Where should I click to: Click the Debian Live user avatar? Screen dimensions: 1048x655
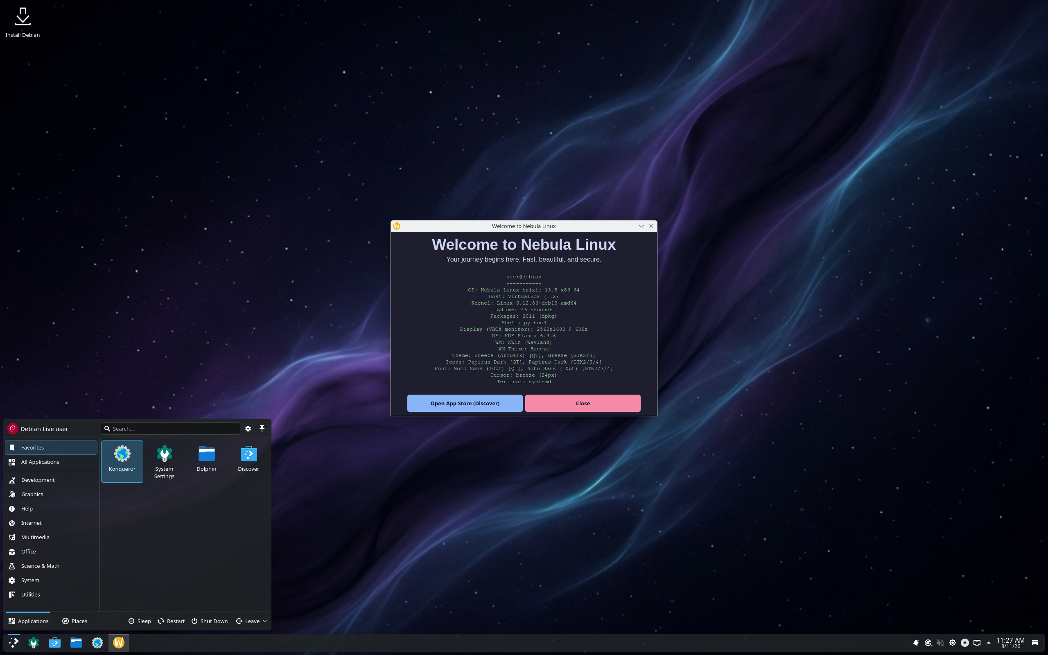13,429
